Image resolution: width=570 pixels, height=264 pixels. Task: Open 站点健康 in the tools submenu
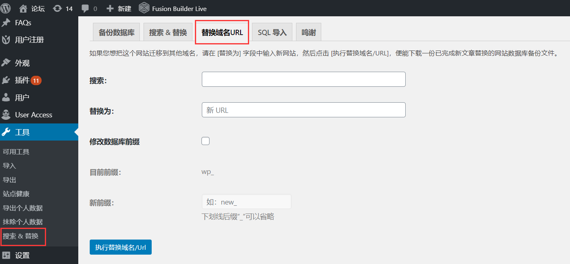[16, 194]
